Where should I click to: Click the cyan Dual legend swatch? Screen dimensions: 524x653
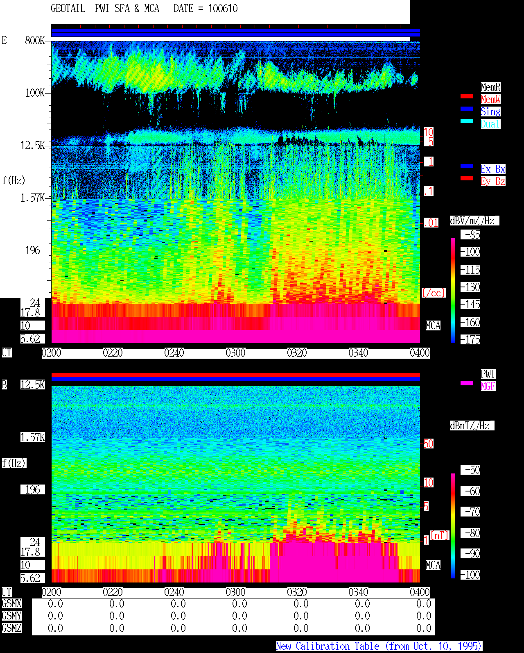tap(467, 121)
